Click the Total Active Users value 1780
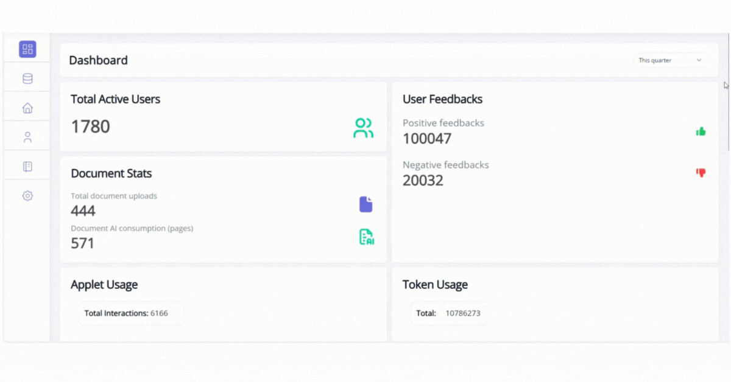 [x=90, y=127]
